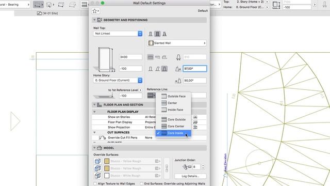Click the yellow swatch of the first surface

click(107, 161)
